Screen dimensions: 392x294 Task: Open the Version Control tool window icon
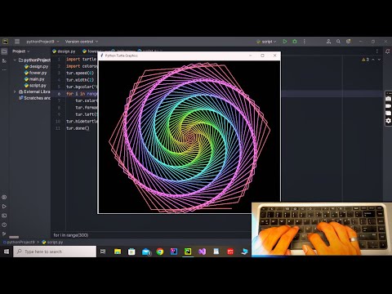(x=4, y=234)
